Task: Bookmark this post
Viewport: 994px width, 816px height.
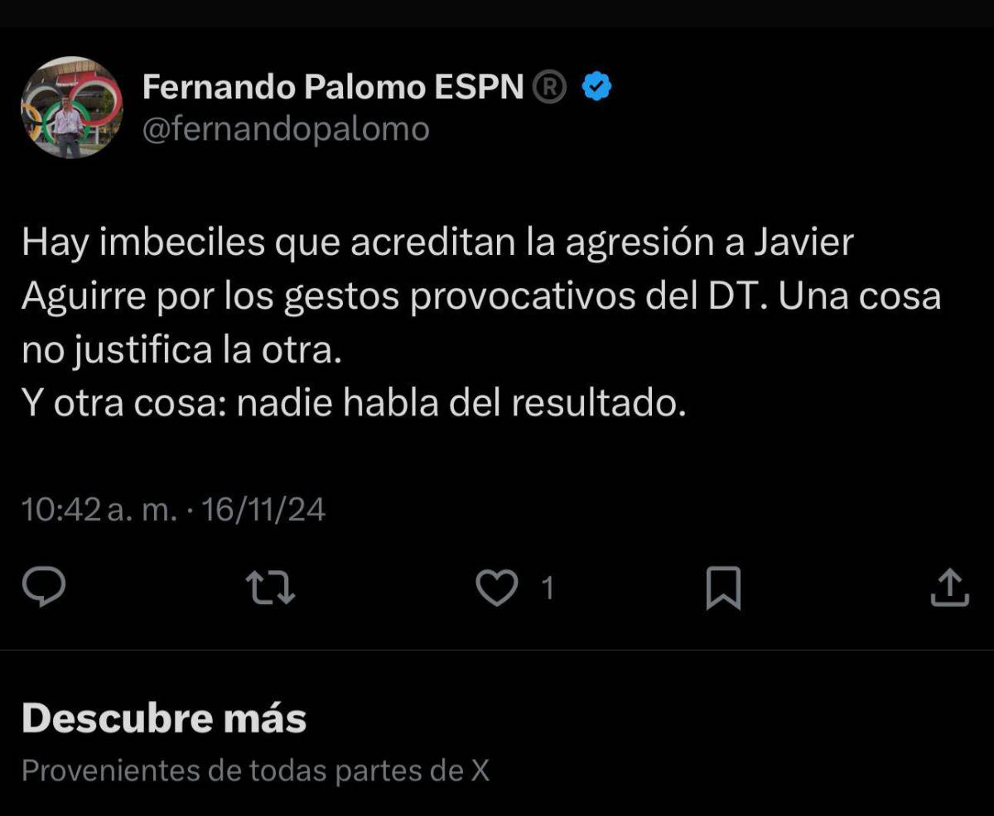Action: [x=722, y=589]
